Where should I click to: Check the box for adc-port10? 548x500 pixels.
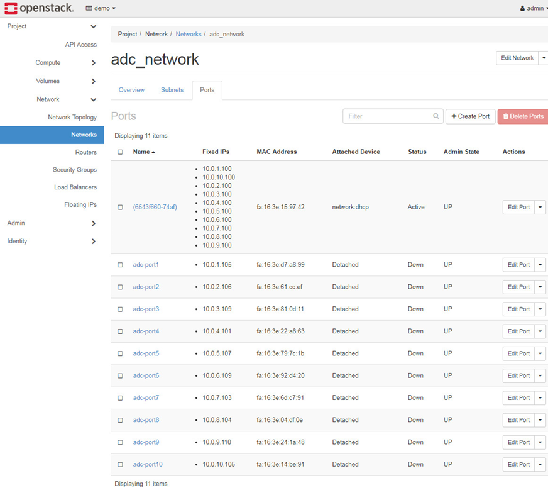pos(120,465)
